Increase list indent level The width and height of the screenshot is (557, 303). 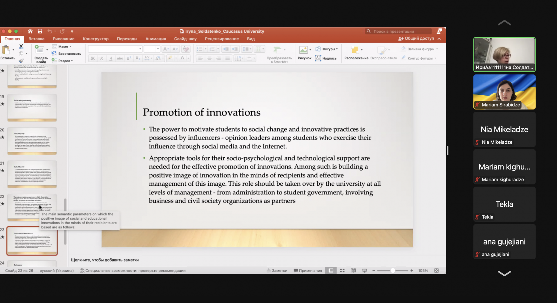pos(235,49)
